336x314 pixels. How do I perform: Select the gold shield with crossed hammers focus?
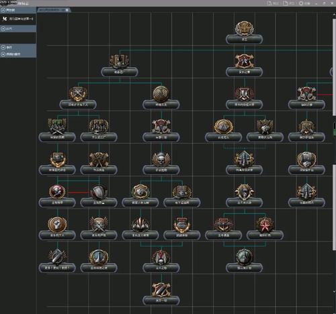click(x=78, y=94)
